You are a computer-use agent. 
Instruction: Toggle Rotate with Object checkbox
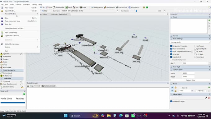pos(171,101)
